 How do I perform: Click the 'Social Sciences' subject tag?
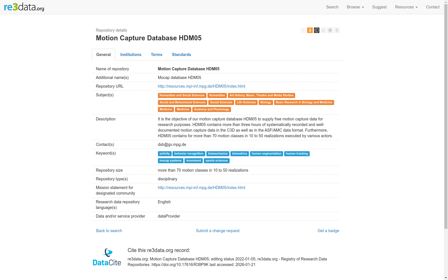click(221, 102)
